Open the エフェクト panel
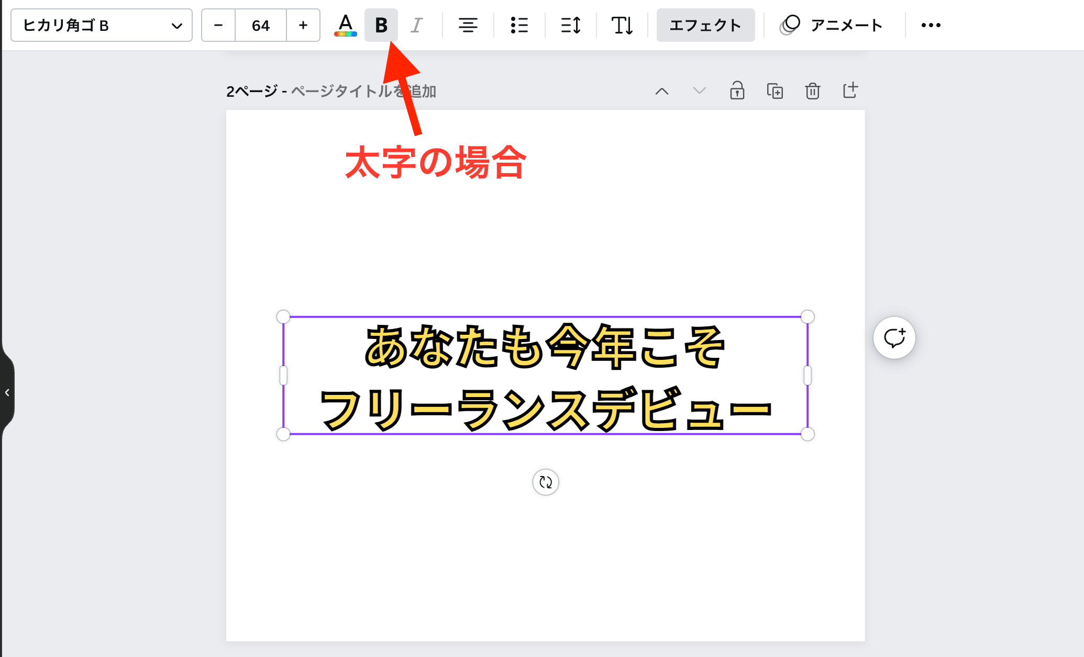The width and height of the screenshot is (1084, 657). click(705, 25)
